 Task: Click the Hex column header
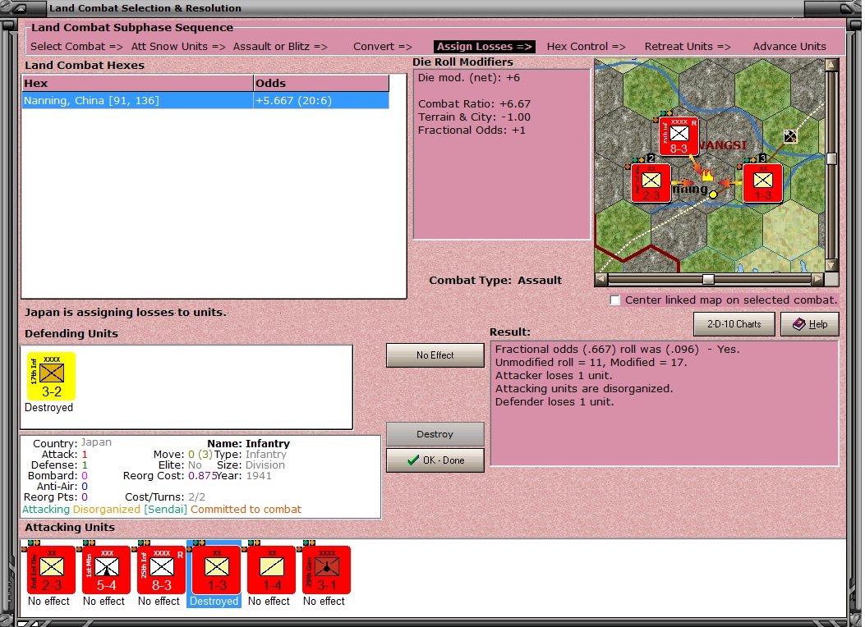click(x=137, y=83)
